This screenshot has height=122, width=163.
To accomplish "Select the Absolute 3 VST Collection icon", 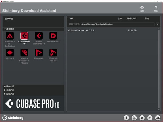I will (10, 36).
